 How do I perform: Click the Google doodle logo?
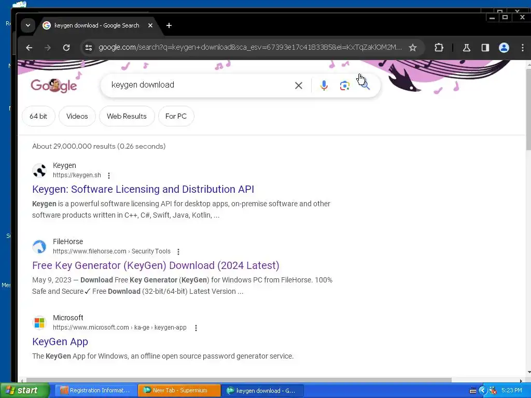pyautogui.click(x=54, y=86)
